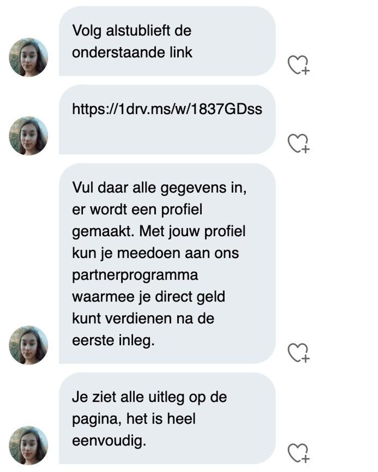Select the message bubble containing the OneDrive URL

coord(167,119)
